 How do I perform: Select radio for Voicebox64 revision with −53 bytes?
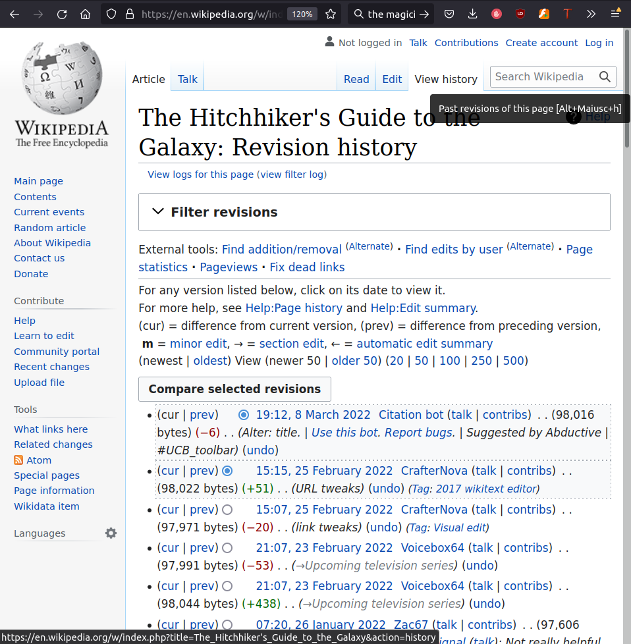pyautogui.click(x=227, y=548)
